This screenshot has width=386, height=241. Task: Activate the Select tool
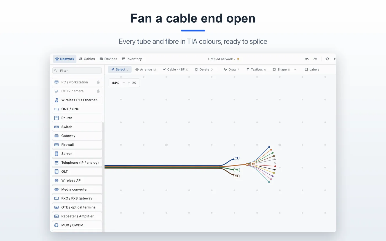pos(120,69)
